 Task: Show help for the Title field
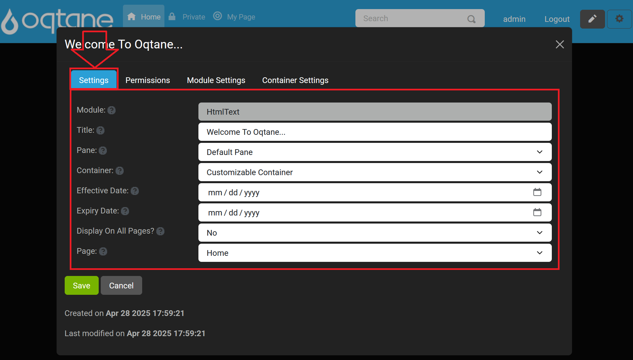100,130
